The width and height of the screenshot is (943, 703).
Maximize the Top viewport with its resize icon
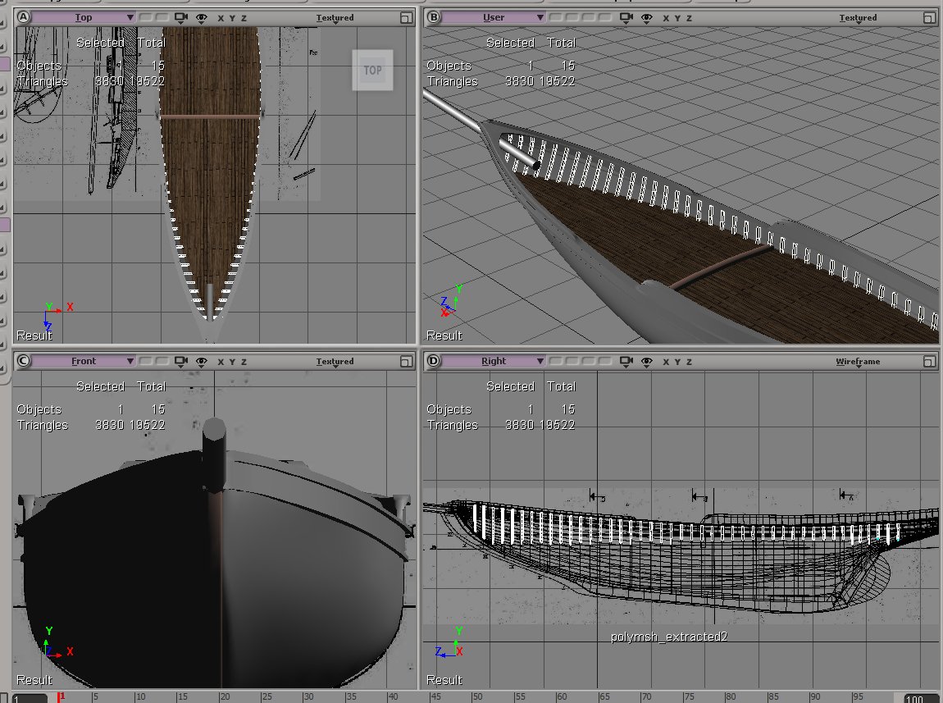406,17
